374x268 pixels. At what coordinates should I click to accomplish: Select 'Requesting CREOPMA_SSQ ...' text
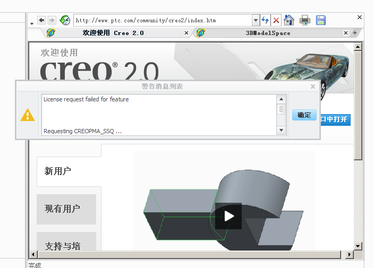point(82,131)
